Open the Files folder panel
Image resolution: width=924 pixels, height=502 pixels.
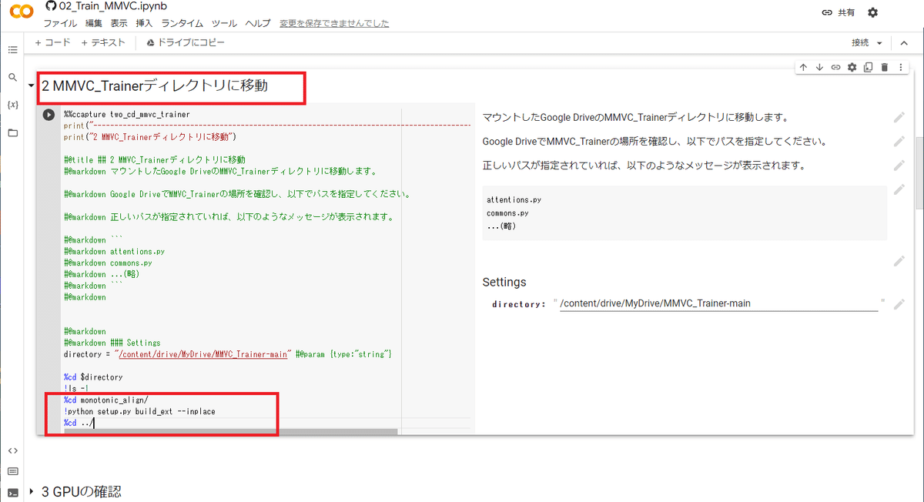click(12, 132)
